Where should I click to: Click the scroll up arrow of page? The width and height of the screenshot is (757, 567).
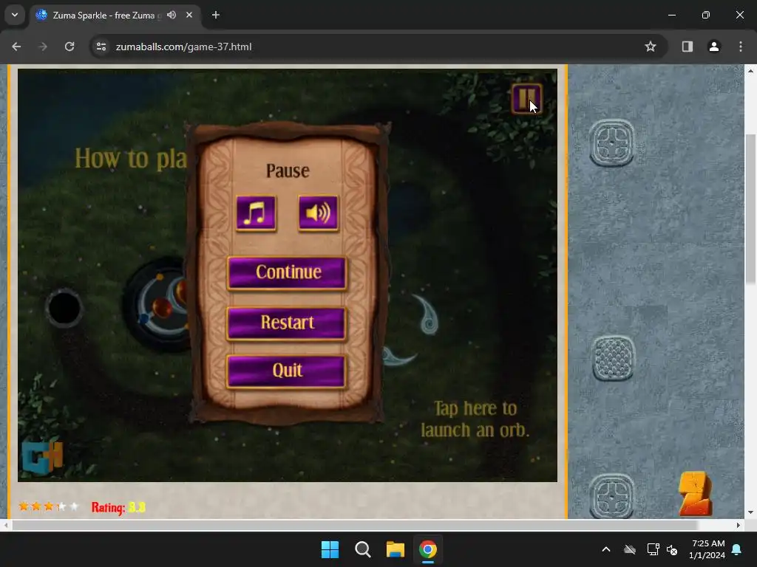[750, 71]
